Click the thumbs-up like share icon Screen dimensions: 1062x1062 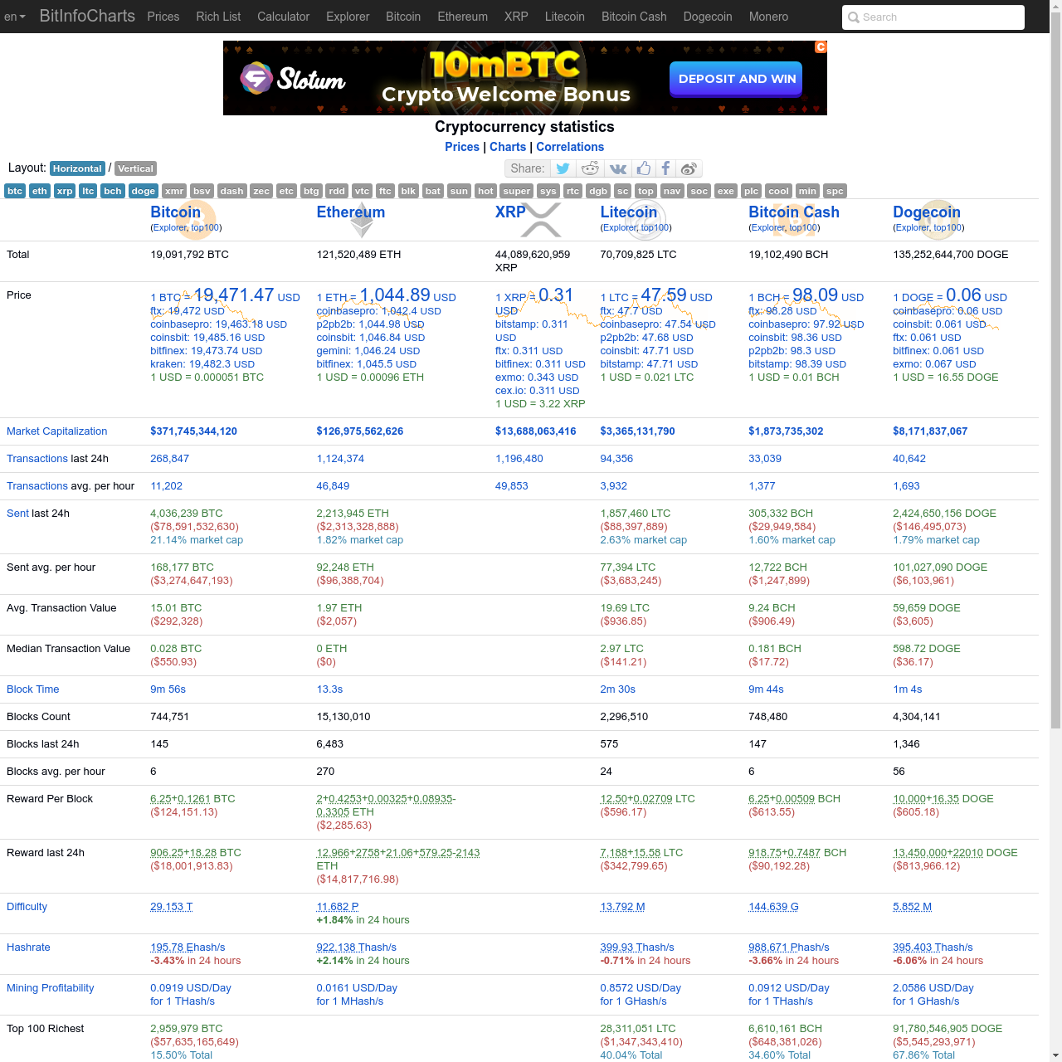click(644, 168)
